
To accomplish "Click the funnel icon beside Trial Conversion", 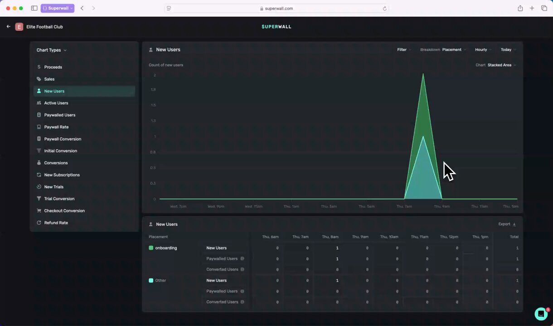I will 39,199.
